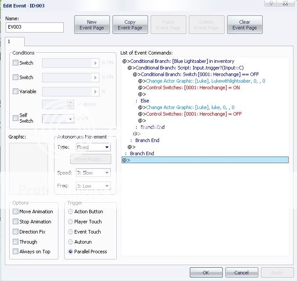
Task: Click Copy Event Page button
Action: click(x=130, y=25)
